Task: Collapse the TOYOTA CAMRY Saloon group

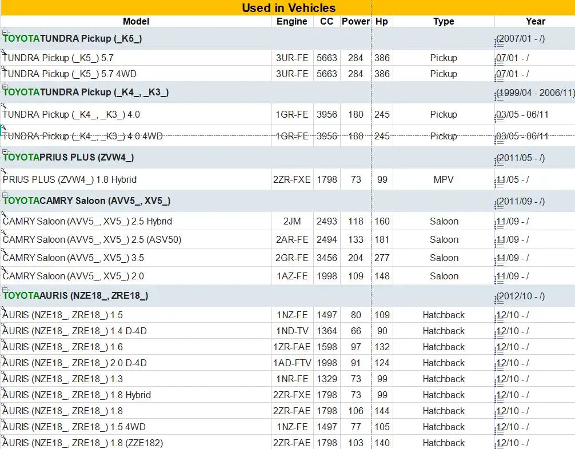Action: 5,195
